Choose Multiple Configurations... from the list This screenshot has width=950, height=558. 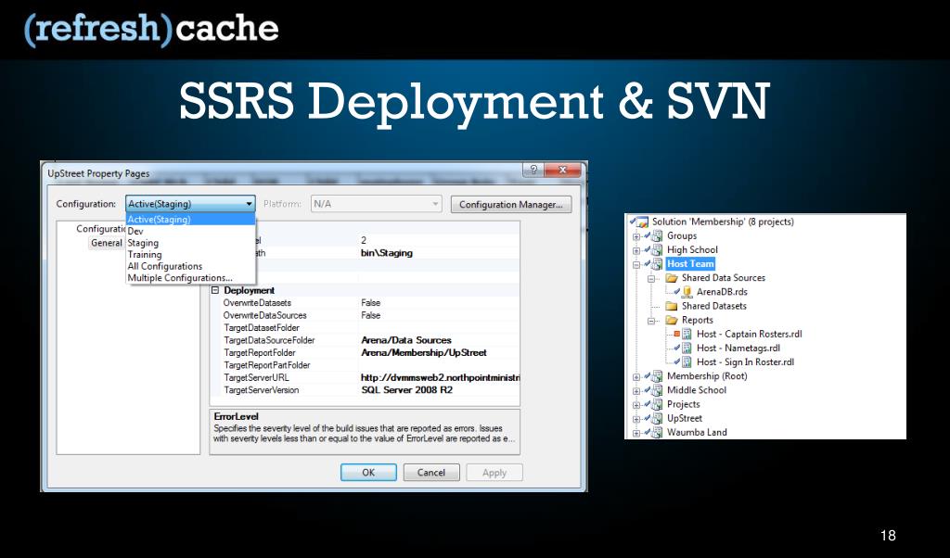pos(190,278)
